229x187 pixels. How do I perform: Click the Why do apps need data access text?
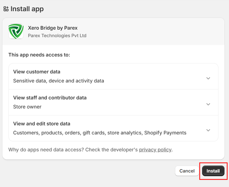point(73,150)
